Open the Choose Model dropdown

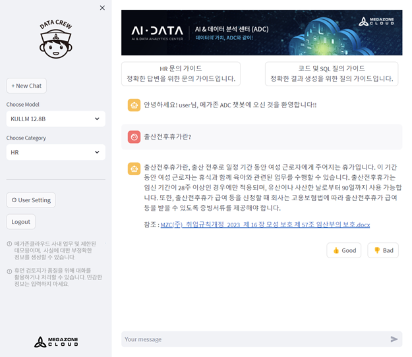(x=56, y=119)
